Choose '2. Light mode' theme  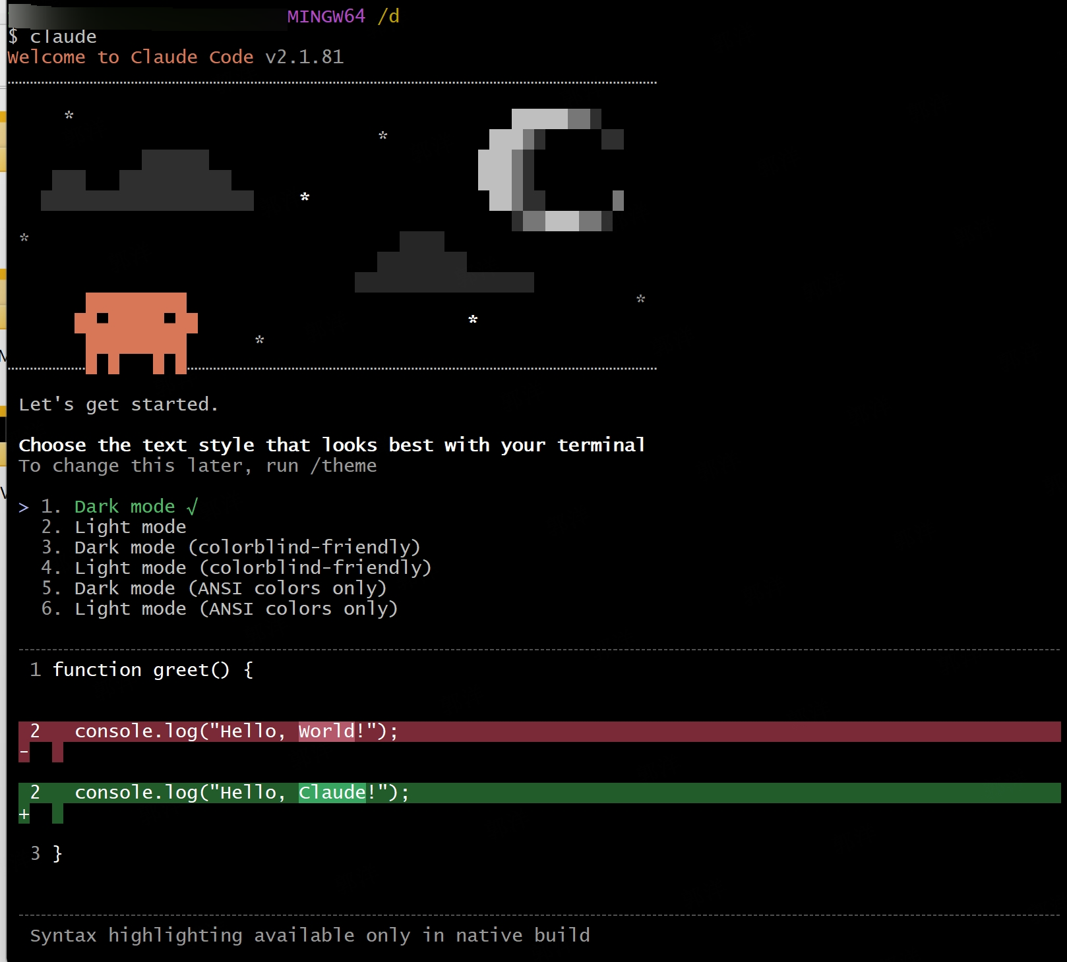tap(113, 527)
